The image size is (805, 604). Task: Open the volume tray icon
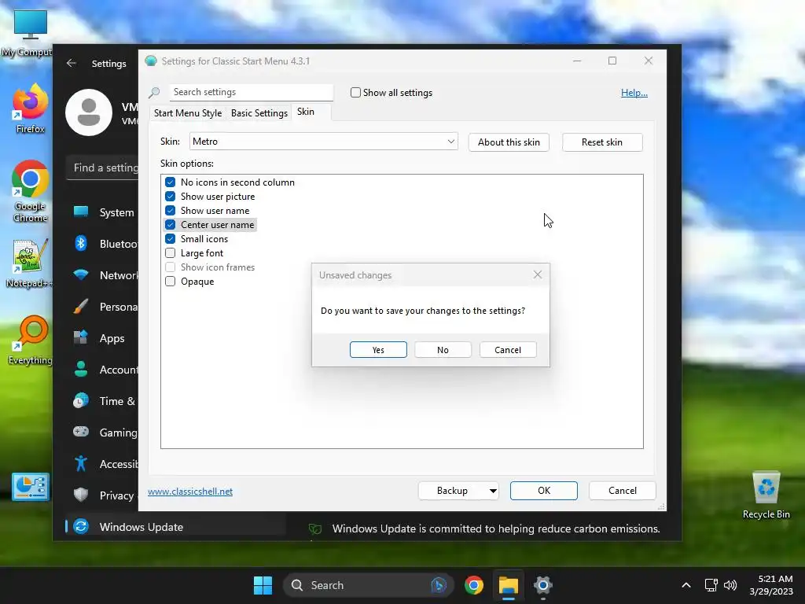[730, 585]
